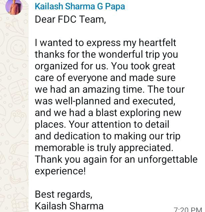The width and height of the screenshot is (205, 212).
Task: Click the word "experience!" in the message
Action: pyautogui.click(x=60, y=171)
